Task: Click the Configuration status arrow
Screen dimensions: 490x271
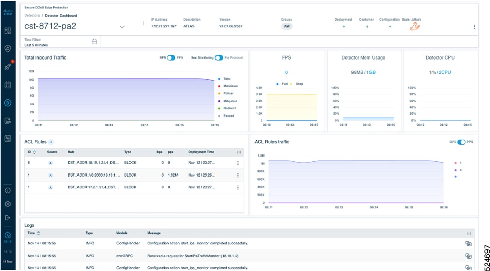Action: 390,27
